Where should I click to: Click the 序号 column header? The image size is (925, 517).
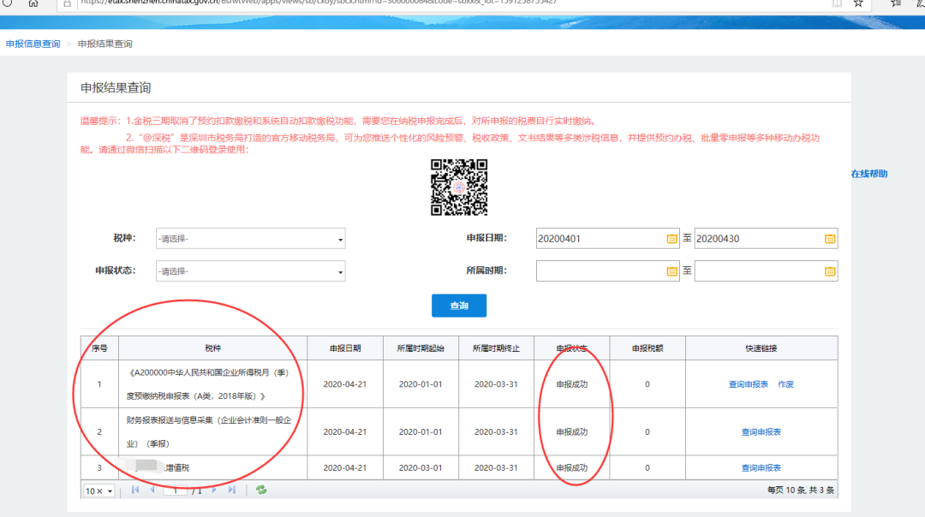[99, 348]
